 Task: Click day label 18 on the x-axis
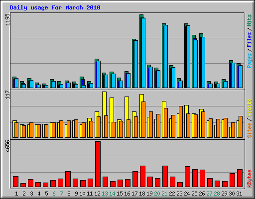[x=142, y=194]
